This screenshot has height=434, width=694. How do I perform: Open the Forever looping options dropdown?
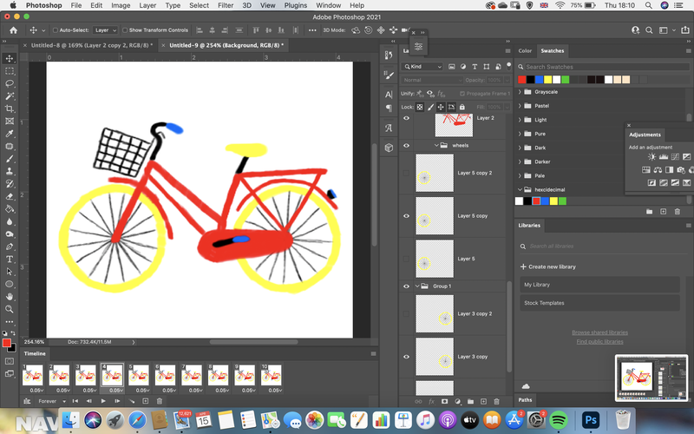click(x=52, y=401)
